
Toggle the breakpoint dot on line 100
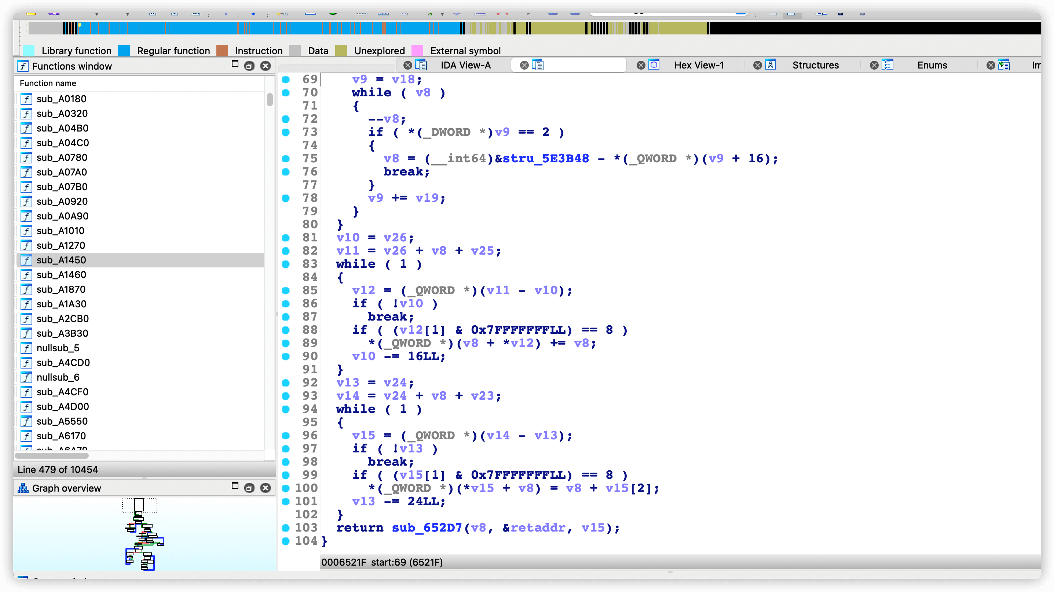click(x=286, y=488)
